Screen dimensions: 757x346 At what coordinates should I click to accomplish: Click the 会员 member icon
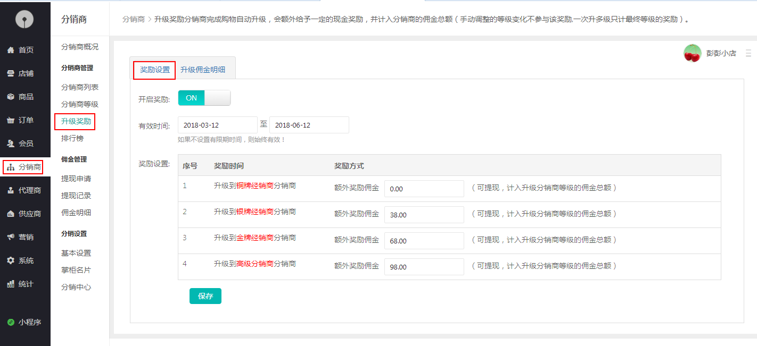point(10,144)
